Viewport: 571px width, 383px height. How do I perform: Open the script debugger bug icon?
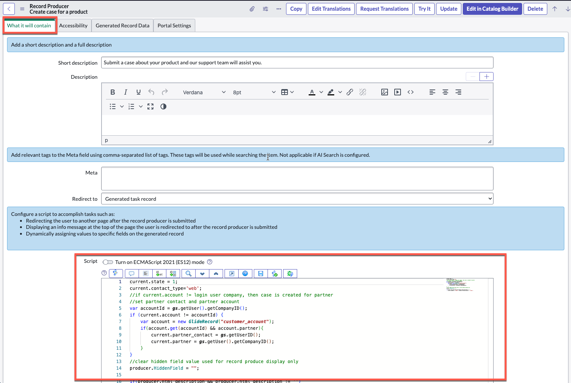(x=290, y=274)
